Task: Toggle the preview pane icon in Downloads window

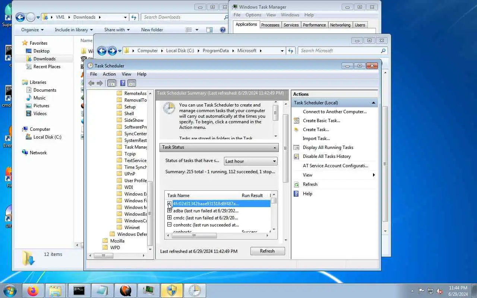Action: 209,30
